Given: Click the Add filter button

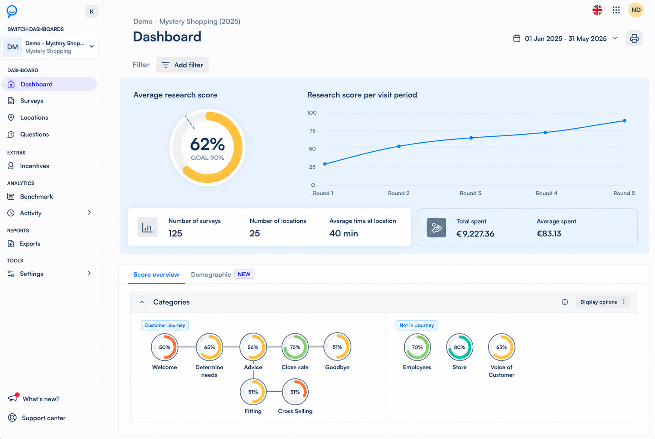Looking at the screenshot, I should coord(182,65).
